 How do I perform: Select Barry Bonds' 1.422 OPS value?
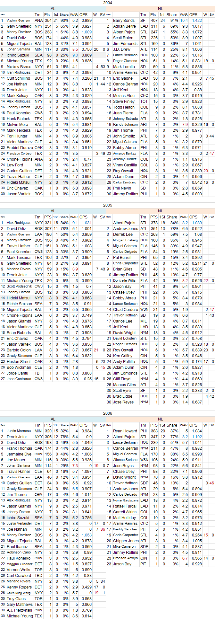point(195,21)
